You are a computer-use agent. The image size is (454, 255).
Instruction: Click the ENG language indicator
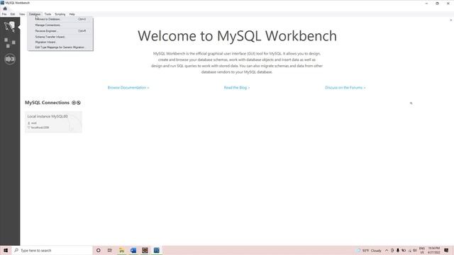coord(422,250)
